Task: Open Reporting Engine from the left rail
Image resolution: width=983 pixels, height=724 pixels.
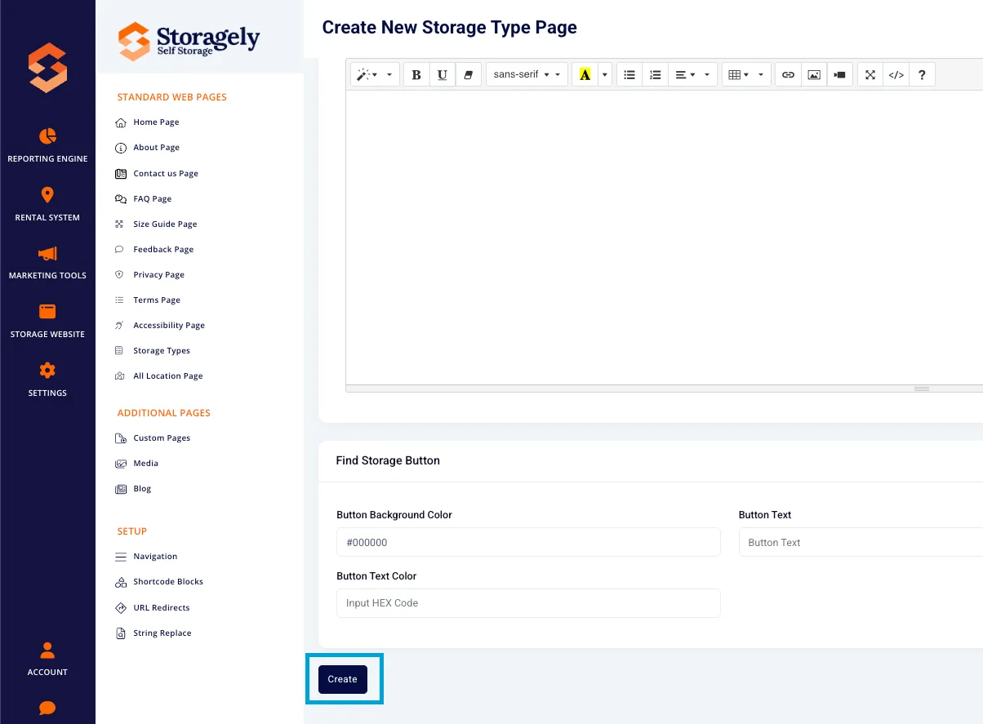Action: [47, 145]
